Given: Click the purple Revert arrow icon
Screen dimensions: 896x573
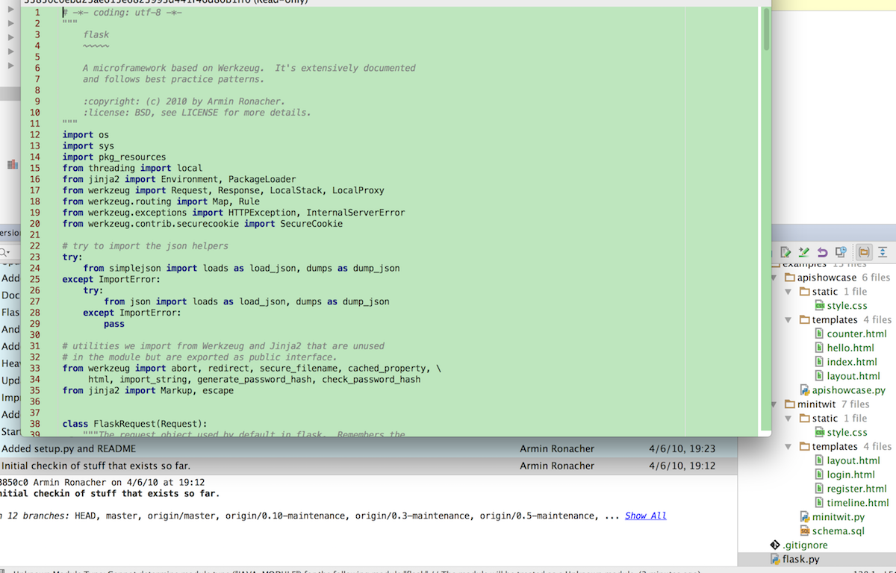Looking at the screenshot, I should 822,252.
